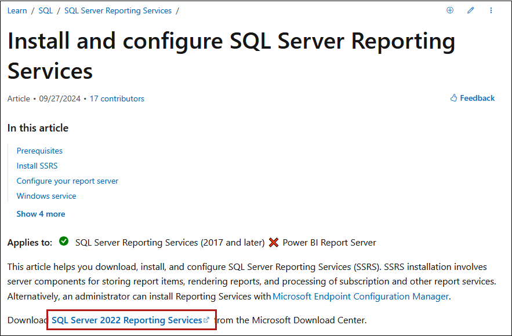Click the pencil edit icon
Image resolution: width=512 pixels, height=336 pixels.
tap(471, 10)
